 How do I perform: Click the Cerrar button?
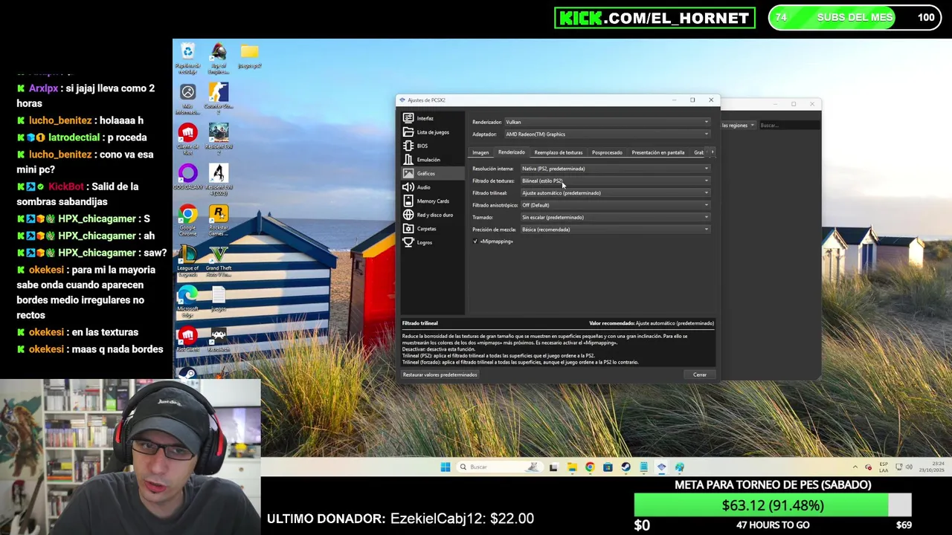click(x=700, y=374)
